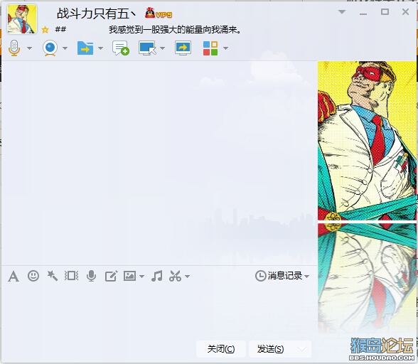Screen dimensions: 418x364
Task: Select the magic emoticon wand icon
Action: (53, 276)
